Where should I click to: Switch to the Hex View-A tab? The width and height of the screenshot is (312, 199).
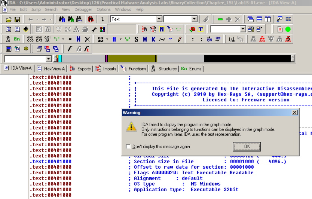[51, 68]
